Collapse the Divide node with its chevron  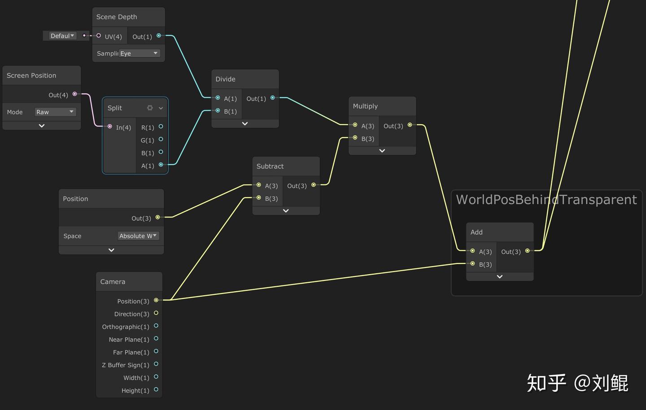(x=244, y=123)
